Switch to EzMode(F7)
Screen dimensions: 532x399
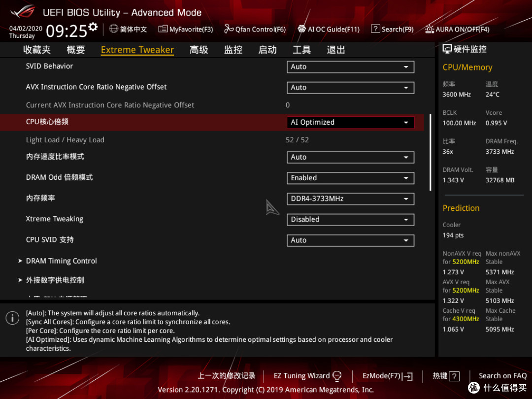[388, 376]
